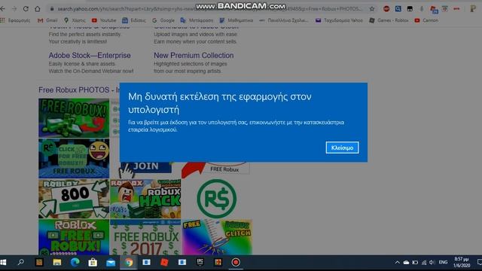
Task: Open the red adblock extension icon
Action: [386, 9]
